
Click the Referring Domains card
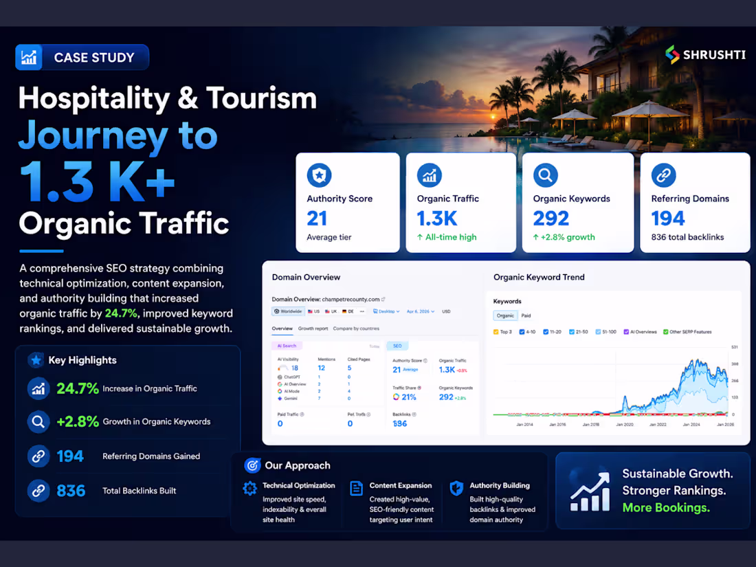pos(695,203)
